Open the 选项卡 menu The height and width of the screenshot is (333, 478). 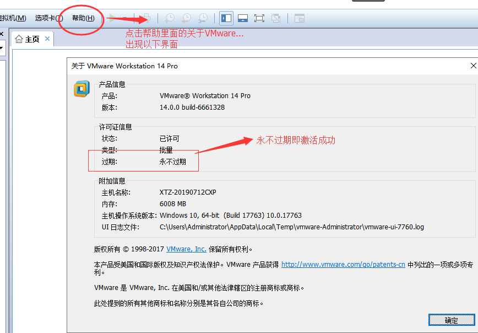[49, 18]
